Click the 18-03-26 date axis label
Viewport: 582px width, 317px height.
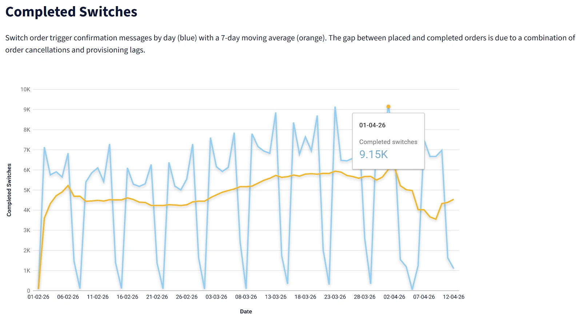[305, 297]
